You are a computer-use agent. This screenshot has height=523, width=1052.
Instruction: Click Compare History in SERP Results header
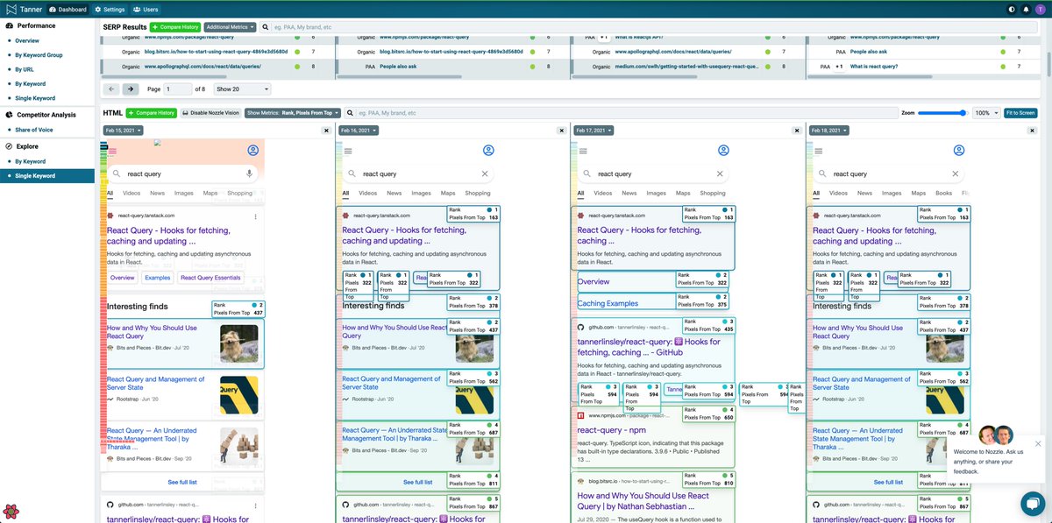pos(174,27)
